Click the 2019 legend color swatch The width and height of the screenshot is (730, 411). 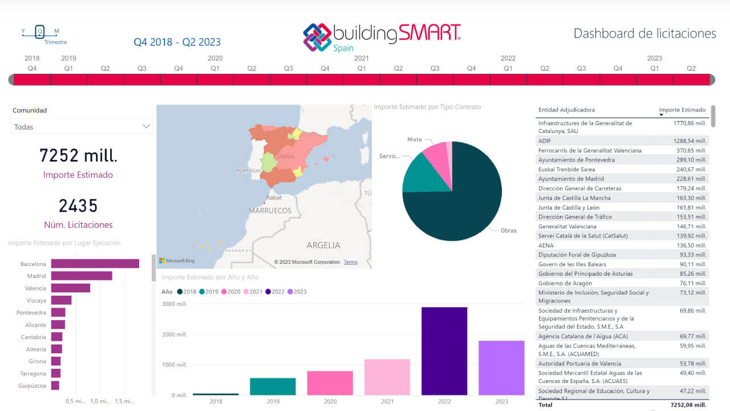click(x=202, y=292)
